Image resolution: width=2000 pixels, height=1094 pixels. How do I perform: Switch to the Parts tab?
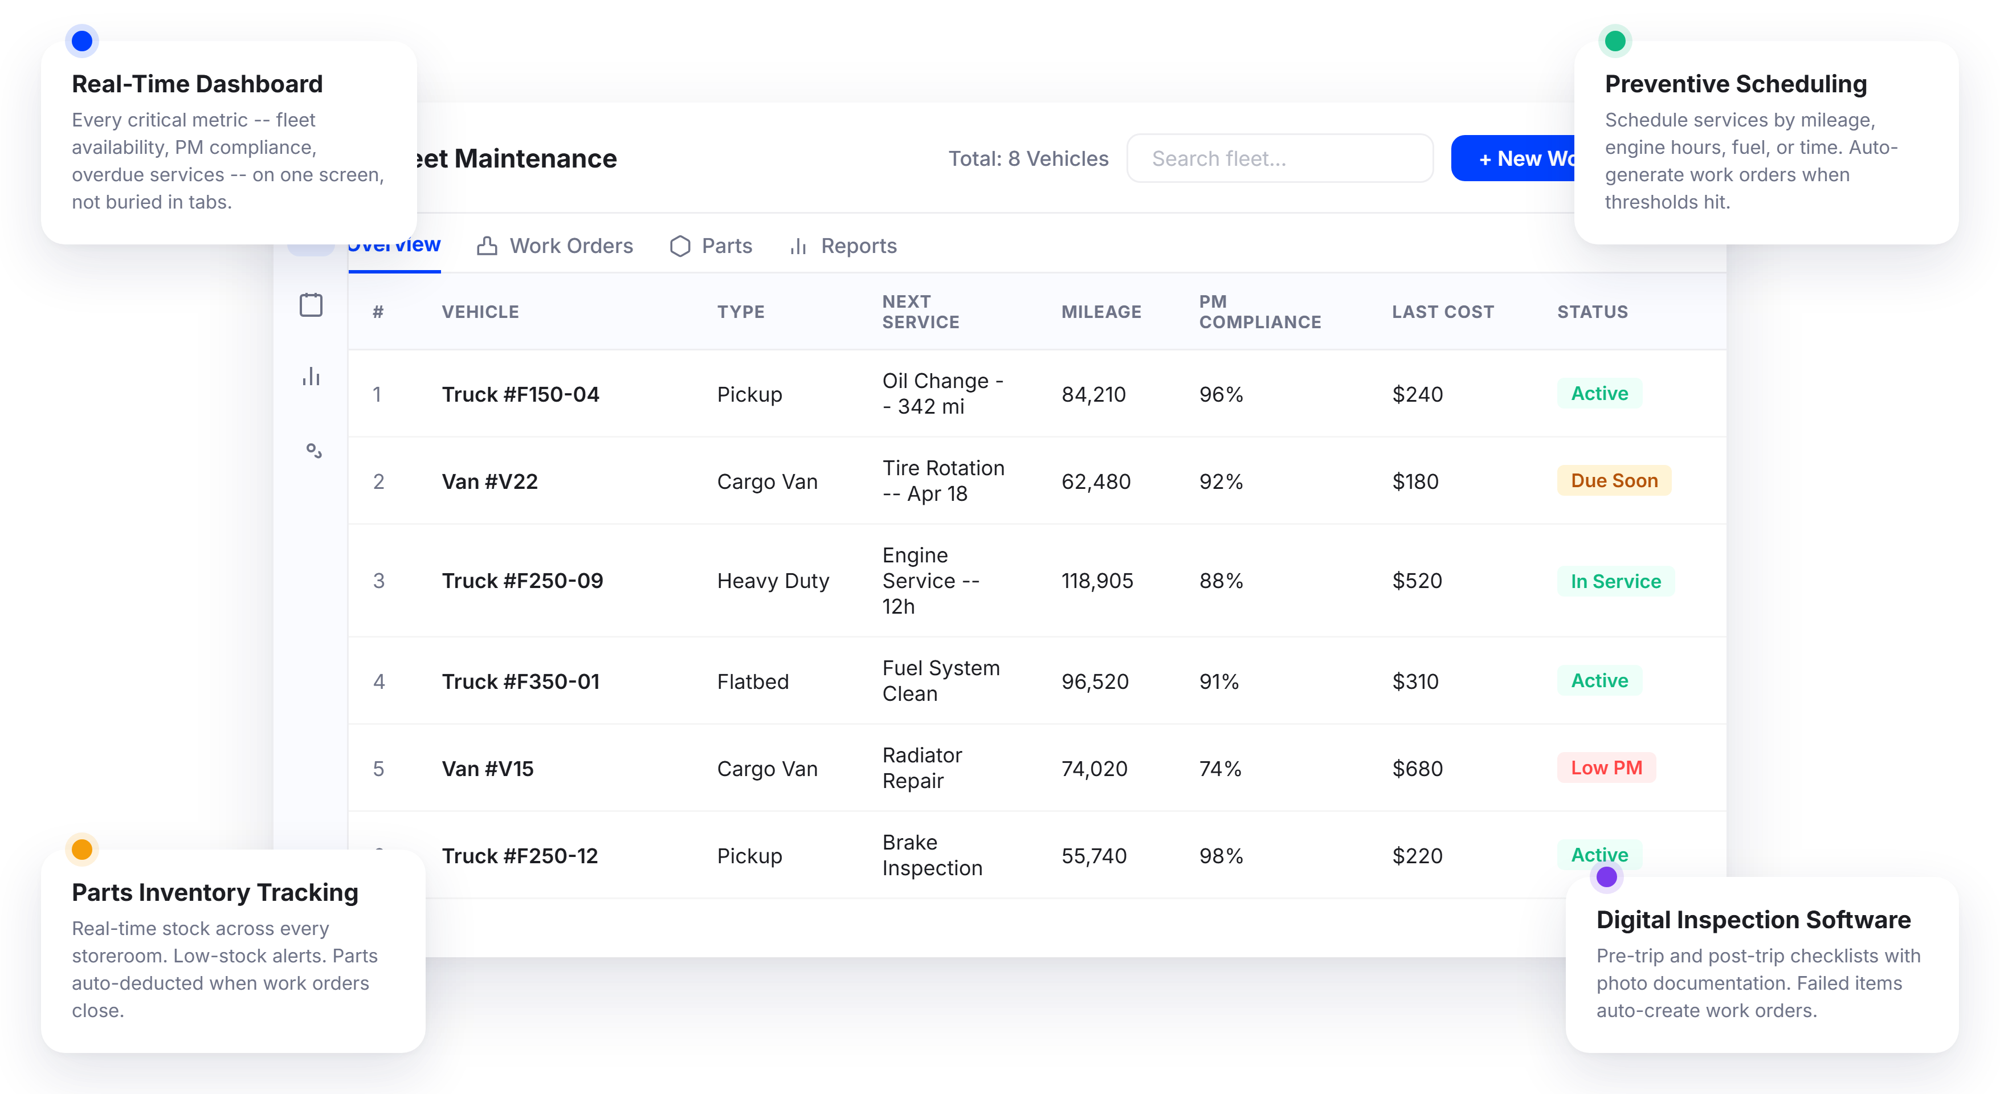pos(711,246)
